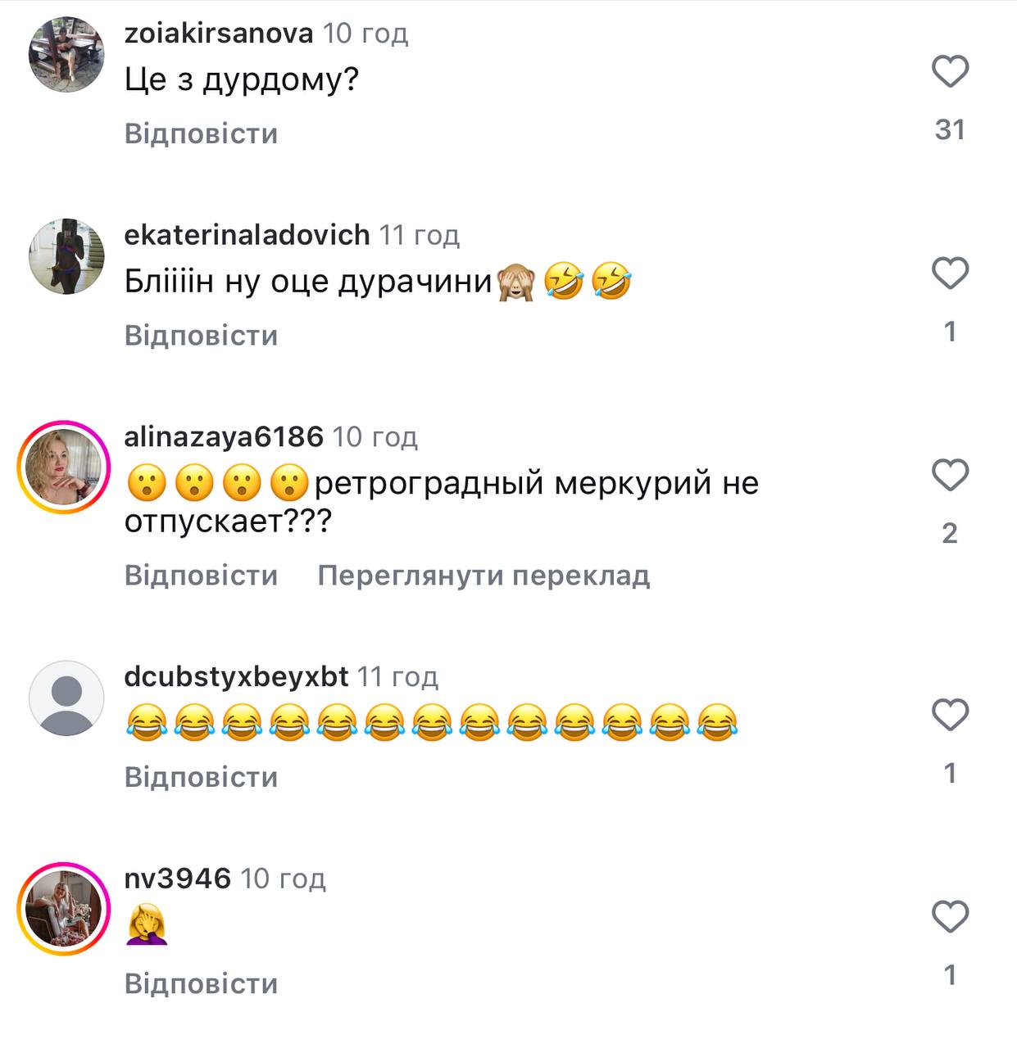Like ekaterinaladovich's comment with heart icon
Screen dimensions: 1017x1048
[x=950, y=273]
